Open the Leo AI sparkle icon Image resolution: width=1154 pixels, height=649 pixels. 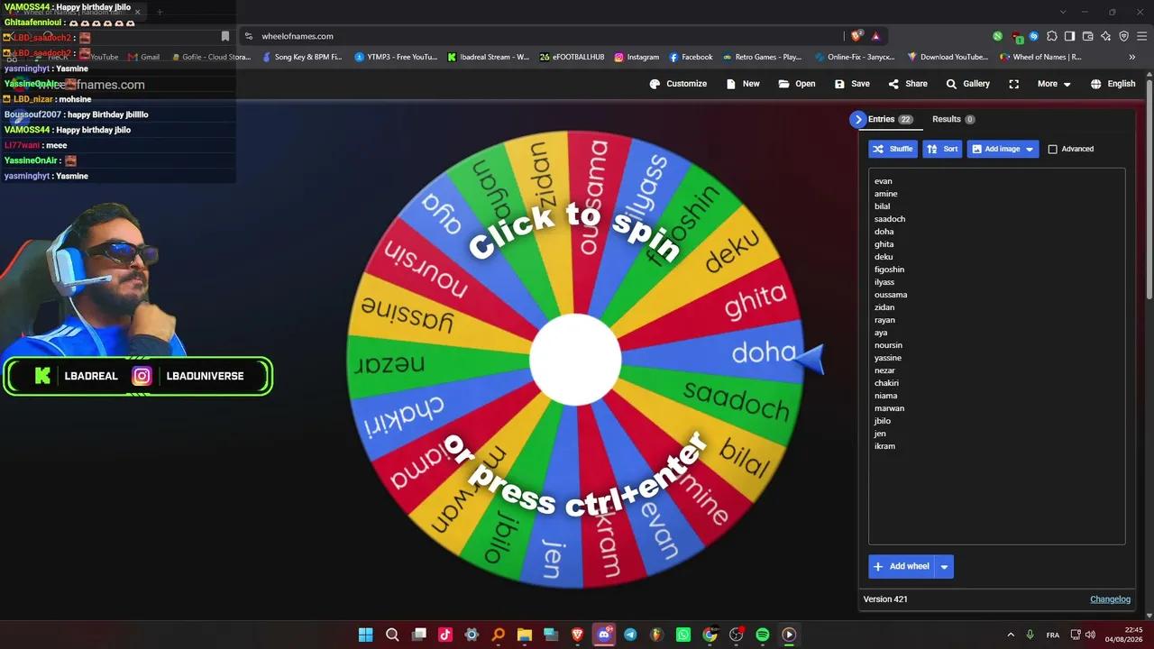click(x=1105, y=36)
